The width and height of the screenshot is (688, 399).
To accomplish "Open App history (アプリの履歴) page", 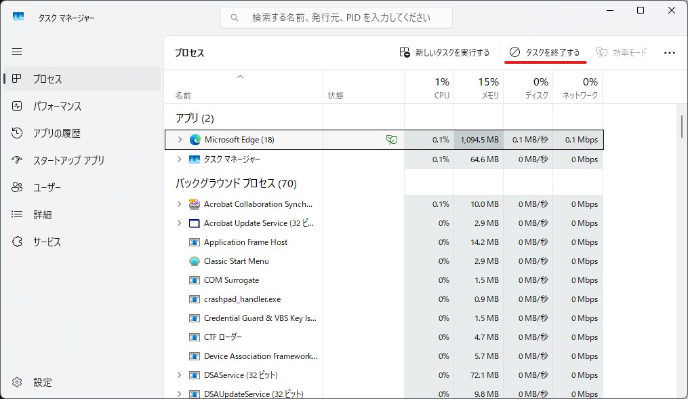I will pos(56,134).
